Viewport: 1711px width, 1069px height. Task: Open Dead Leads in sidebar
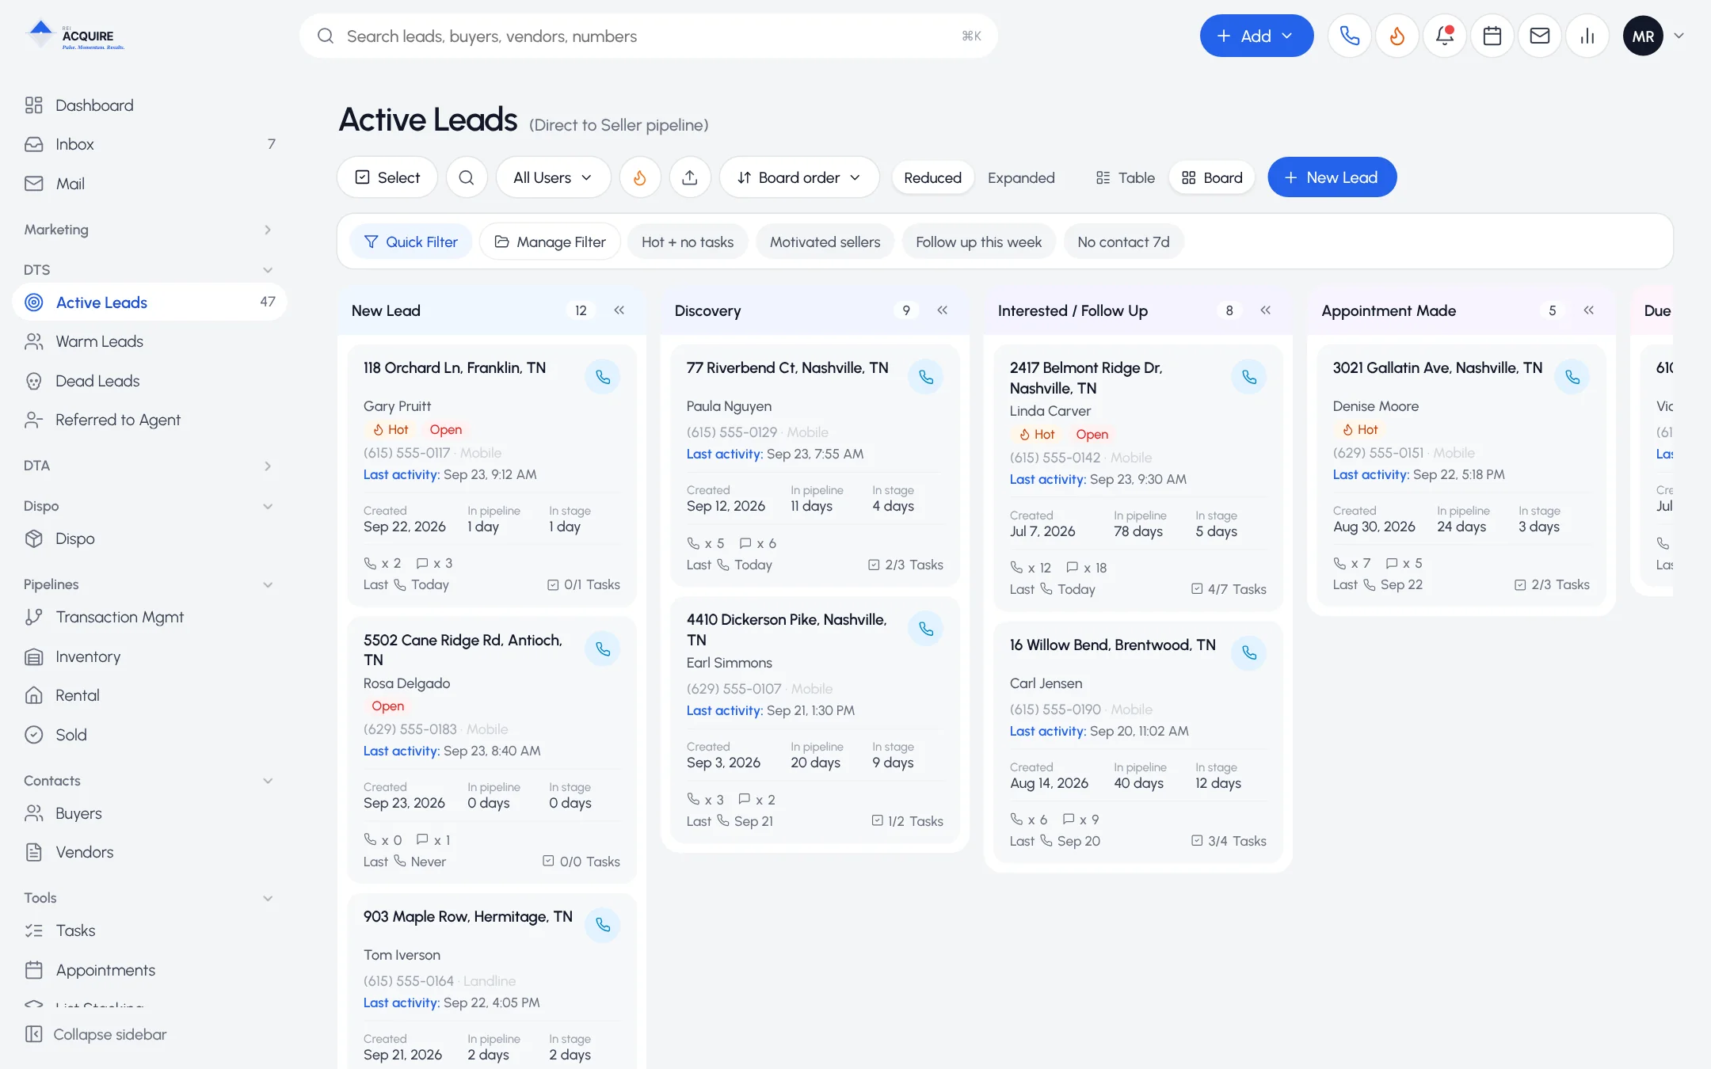point(149,381)
